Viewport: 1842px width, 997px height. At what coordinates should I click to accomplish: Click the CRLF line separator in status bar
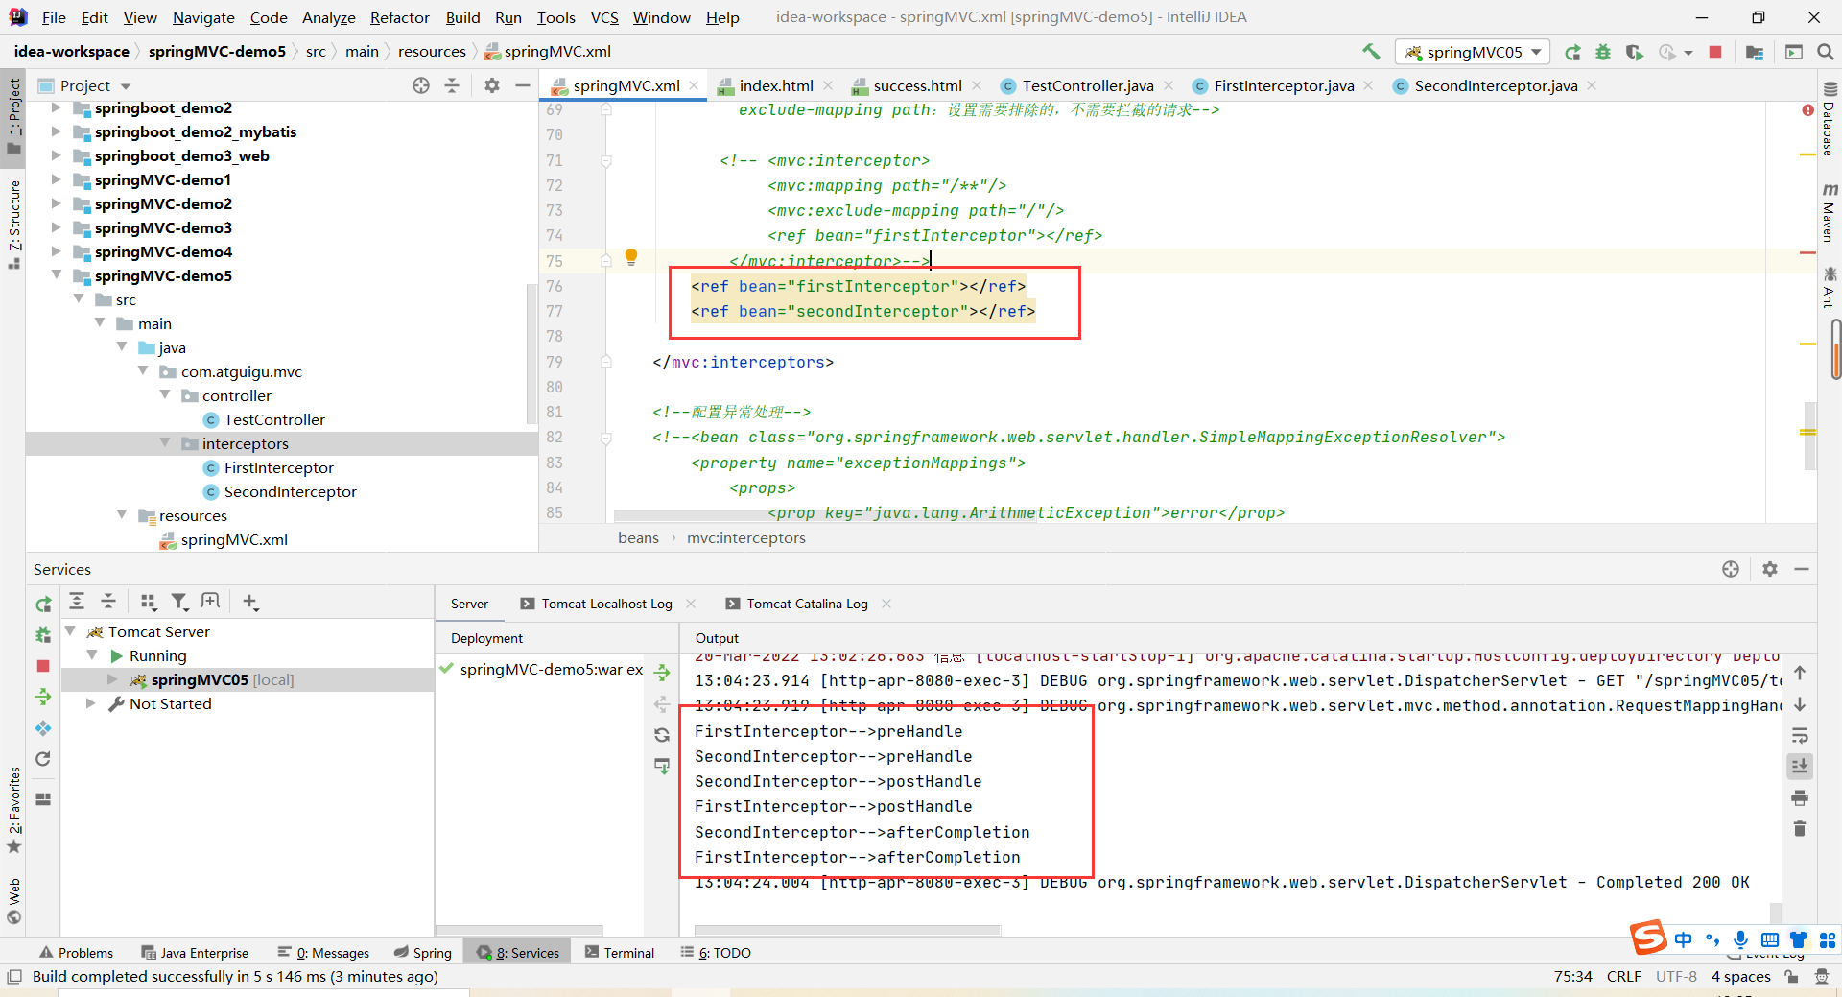[1623, 977]
